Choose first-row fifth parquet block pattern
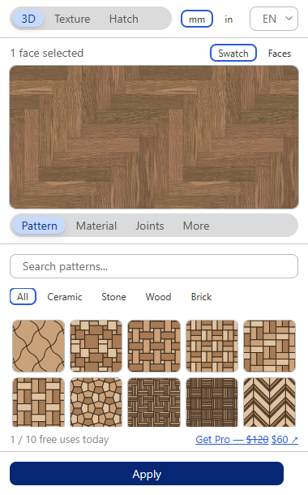The width and height of the screenshot is (308, 495). pyautogui.click(x=270, y=346)
